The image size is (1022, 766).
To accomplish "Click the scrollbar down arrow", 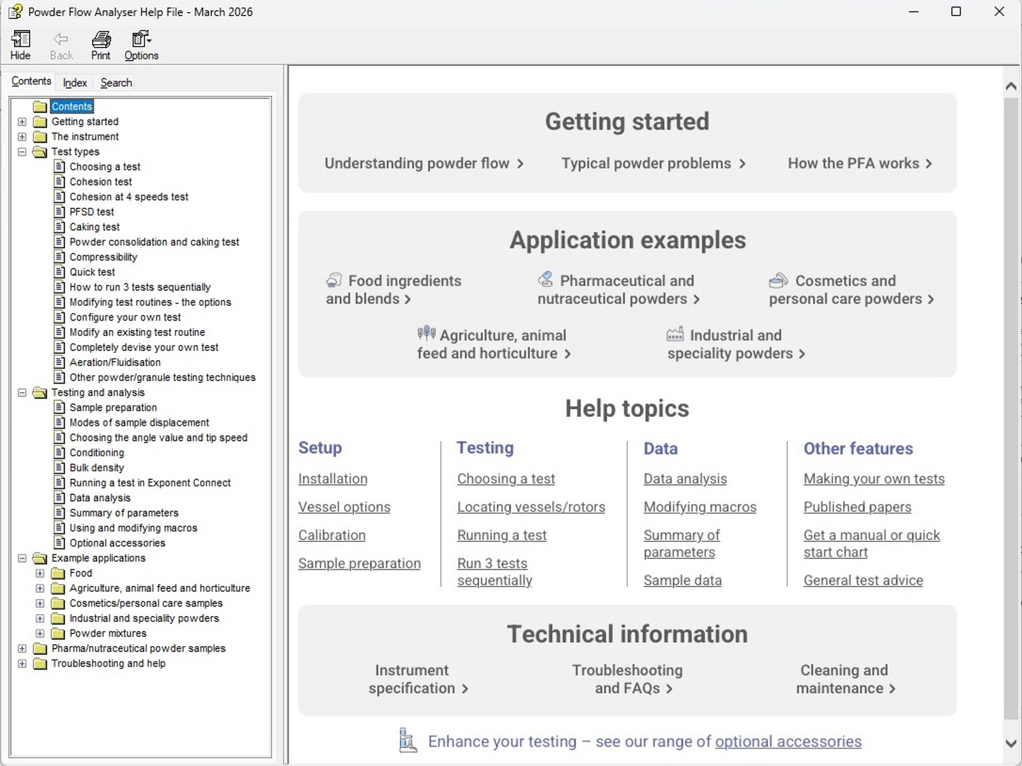I will [1011, 743].
